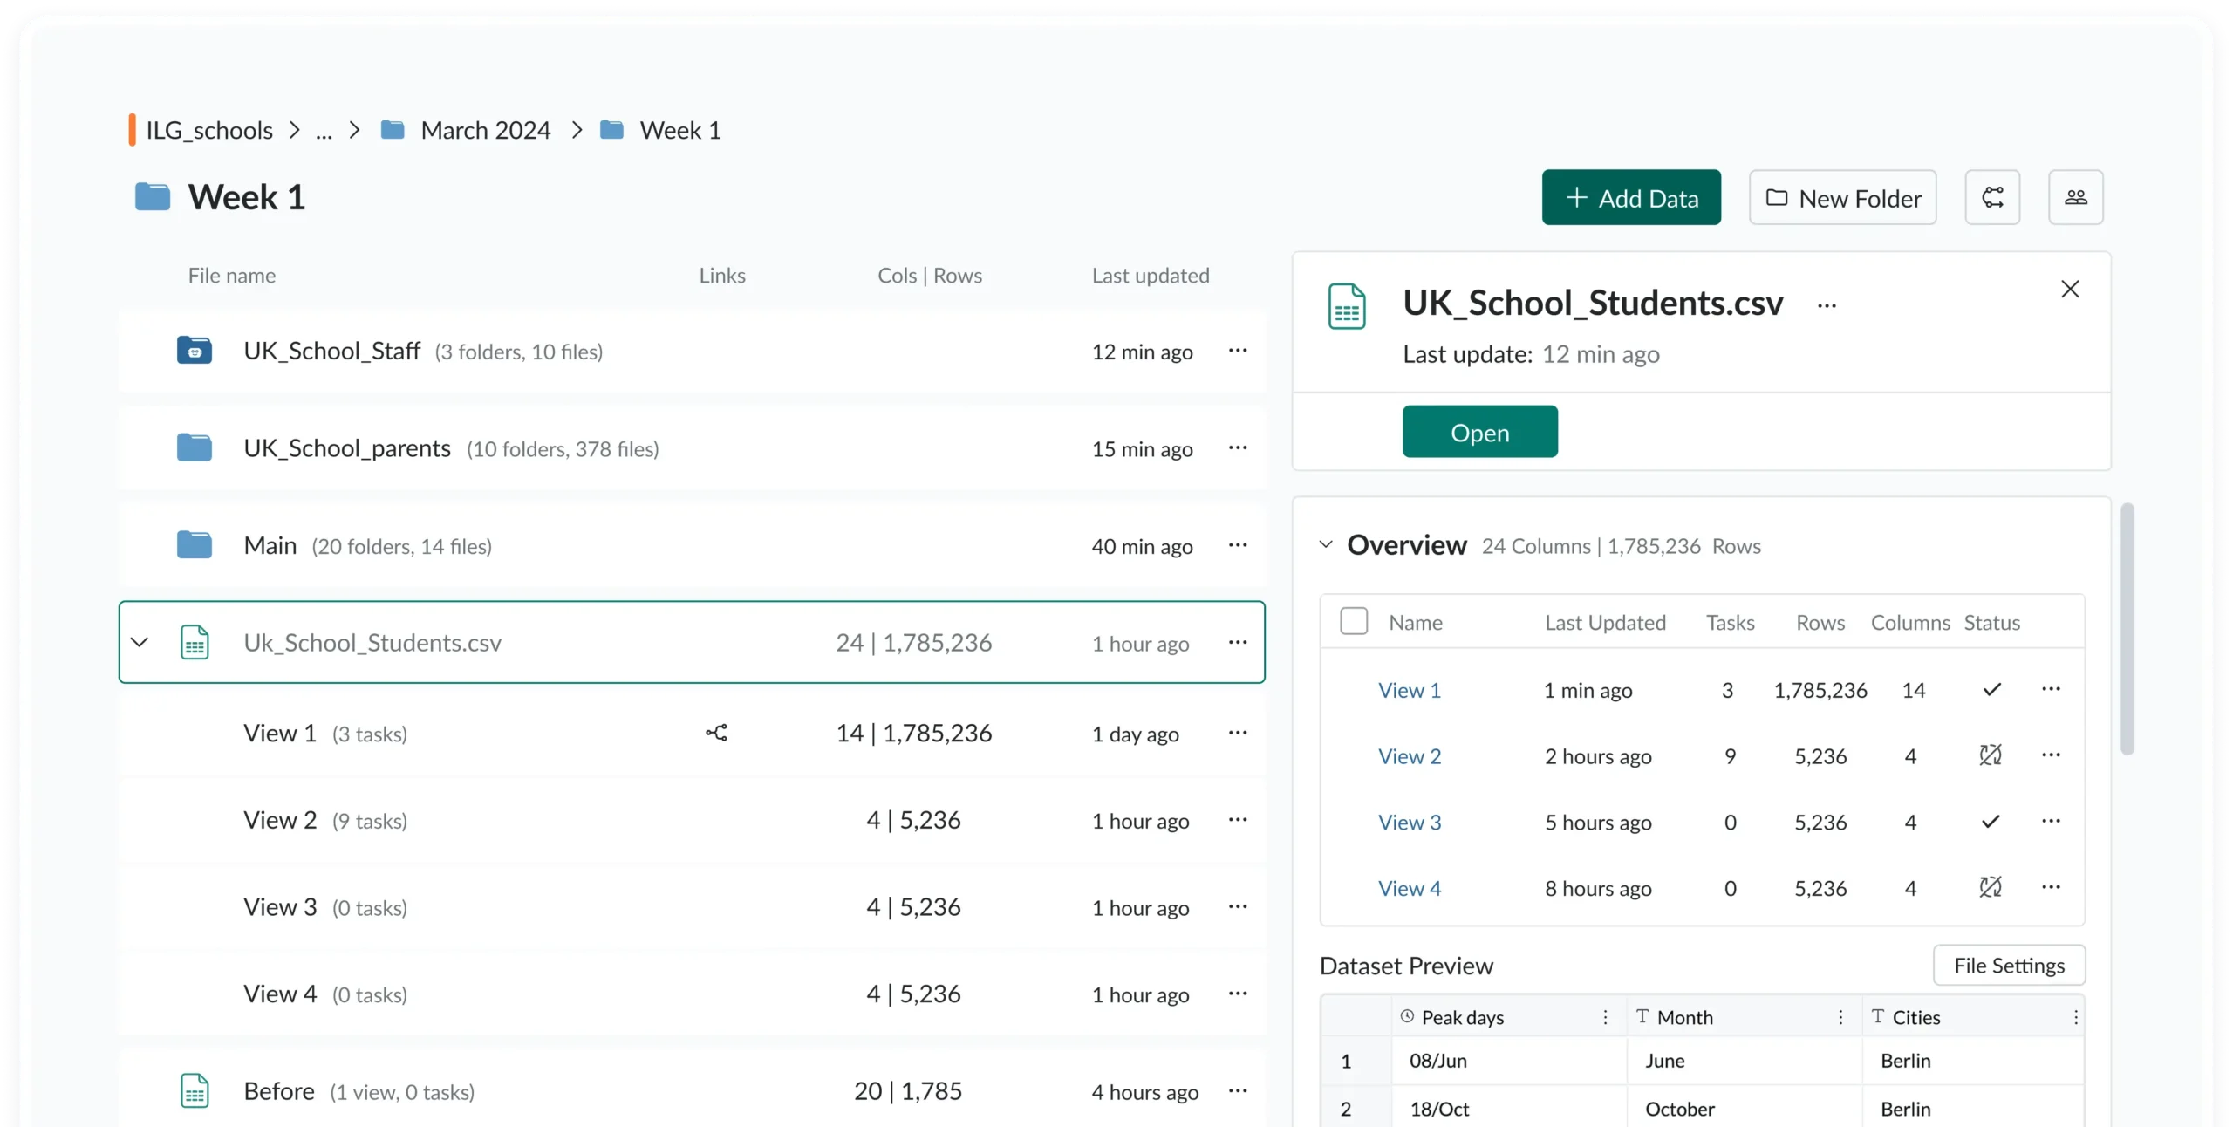Image resolution: width=2233 pixels, height=1127 pixels.
Task: Go to March 2024 in breadcrumb
Action: [x=485, y=131]
